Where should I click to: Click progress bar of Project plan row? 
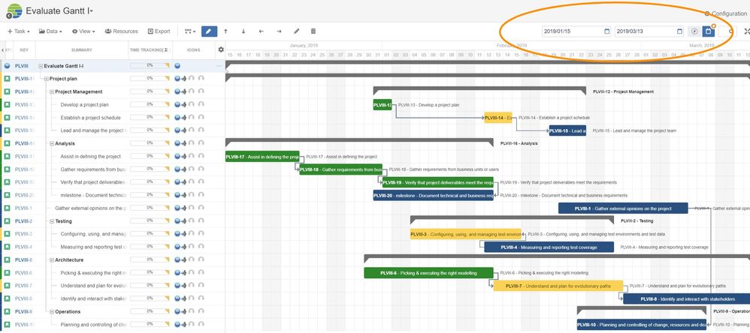tap(150, 78)
